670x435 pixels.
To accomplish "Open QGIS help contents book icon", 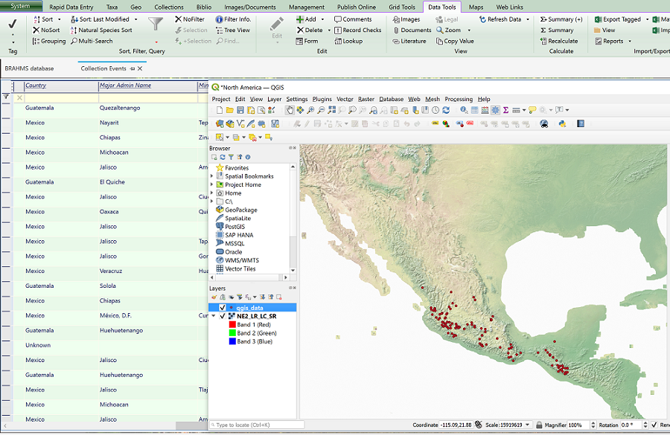I will click(x=581, y=123).
